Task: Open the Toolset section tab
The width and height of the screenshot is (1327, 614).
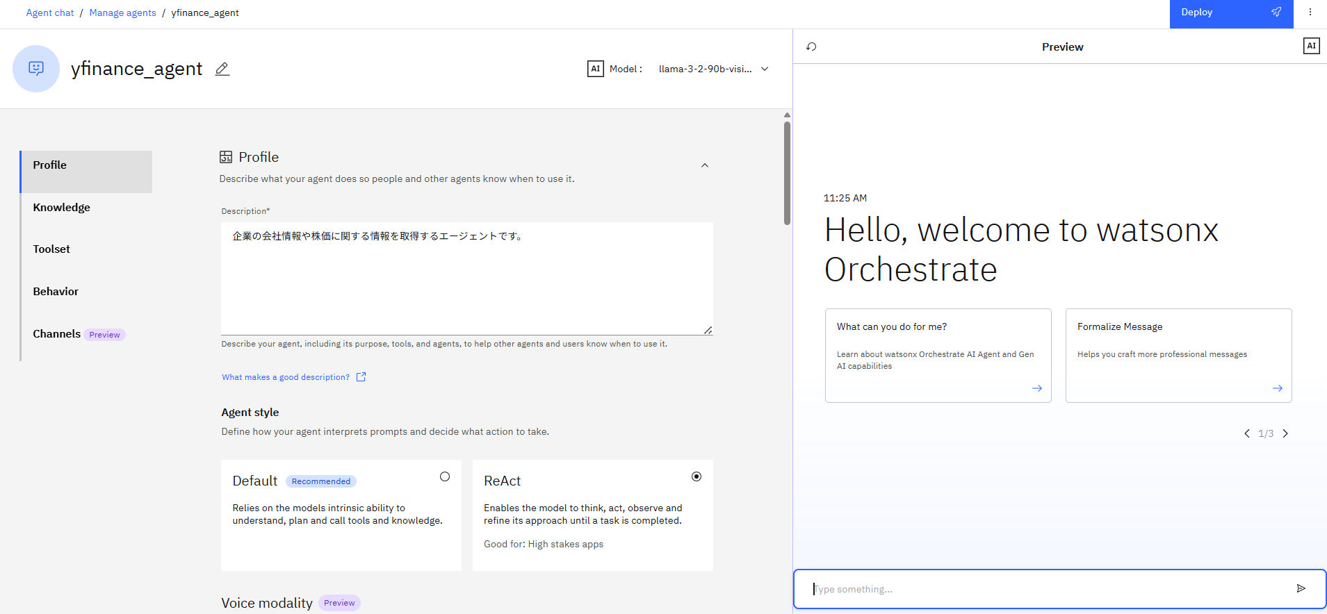Action: point(51,249)
